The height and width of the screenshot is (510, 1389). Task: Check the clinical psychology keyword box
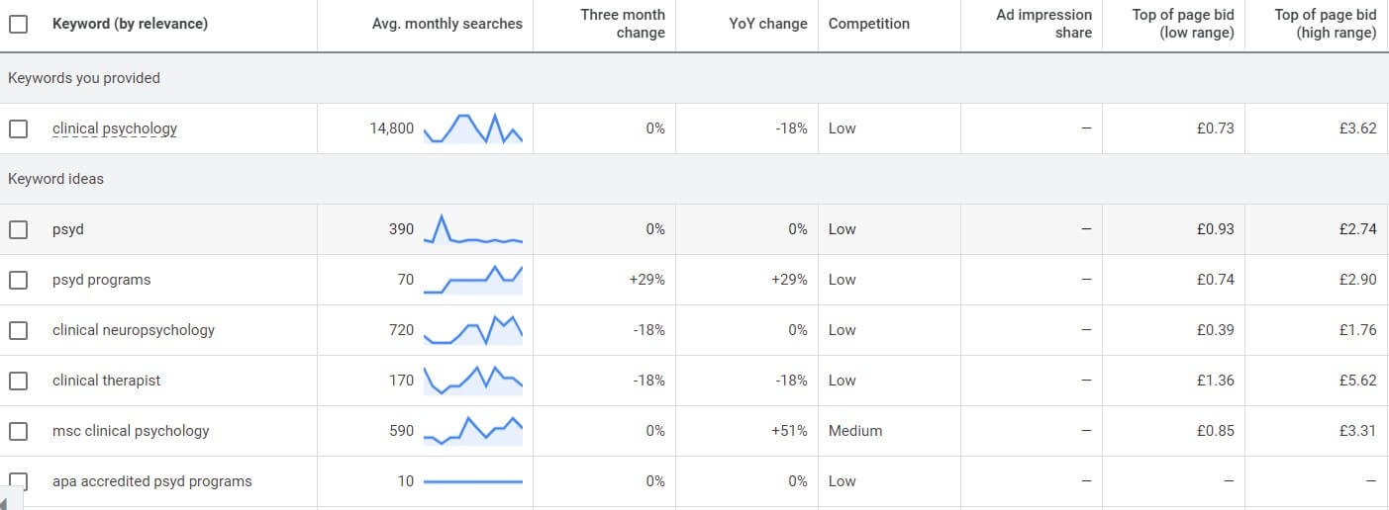(x=18, y=128)
